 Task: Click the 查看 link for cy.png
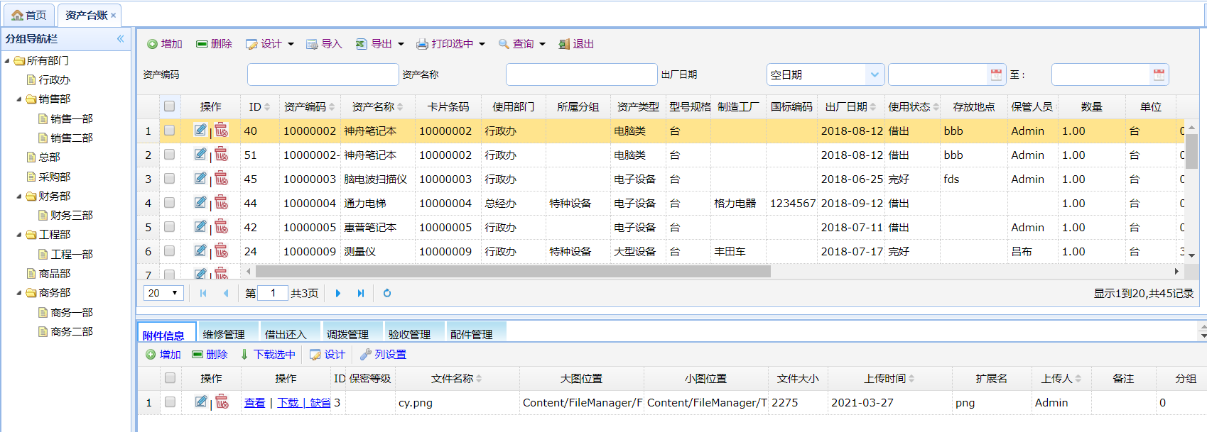254,403
